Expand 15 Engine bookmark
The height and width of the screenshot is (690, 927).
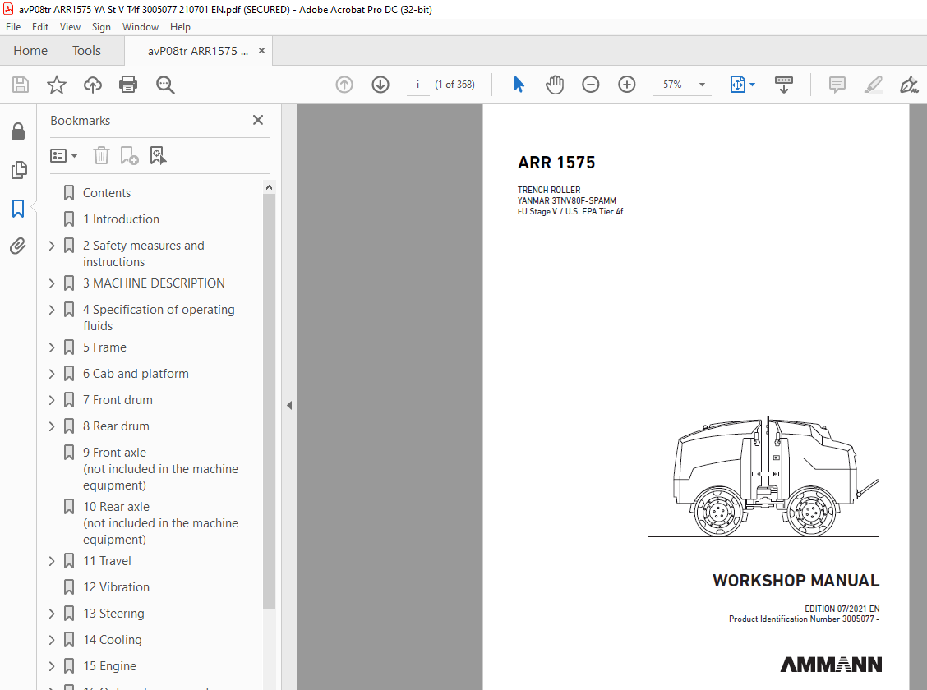[52, 666]
